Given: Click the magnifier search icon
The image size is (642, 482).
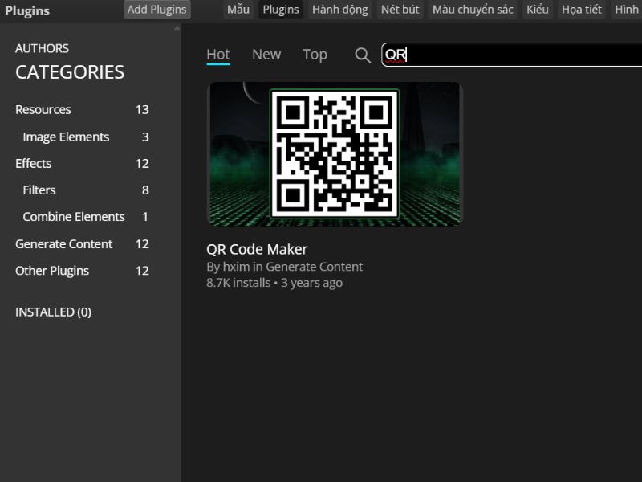Looking at the screenshot, I should tap(363, 55).
